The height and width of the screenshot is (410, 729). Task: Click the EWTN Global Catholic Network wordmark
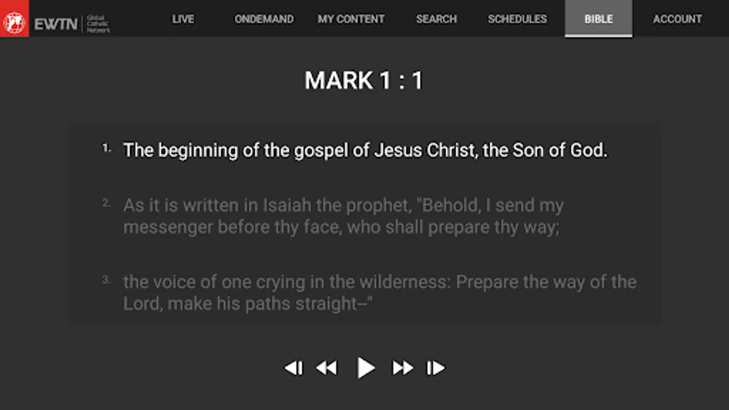(x=72, y=24)
